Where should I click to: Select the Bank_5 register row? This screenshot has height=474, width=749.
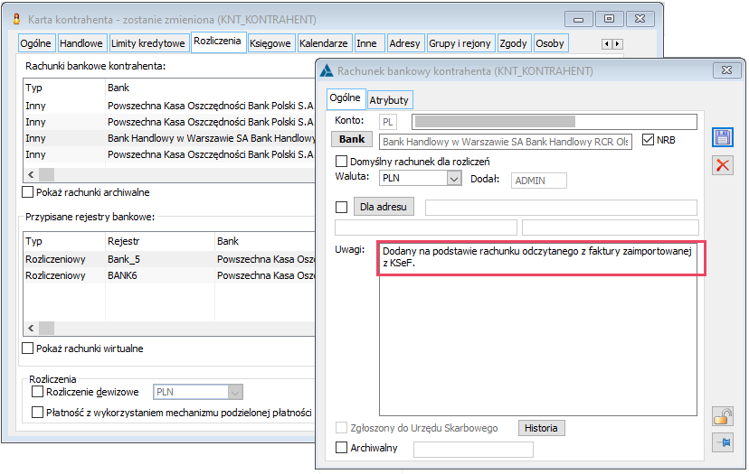tap(169, 259)
